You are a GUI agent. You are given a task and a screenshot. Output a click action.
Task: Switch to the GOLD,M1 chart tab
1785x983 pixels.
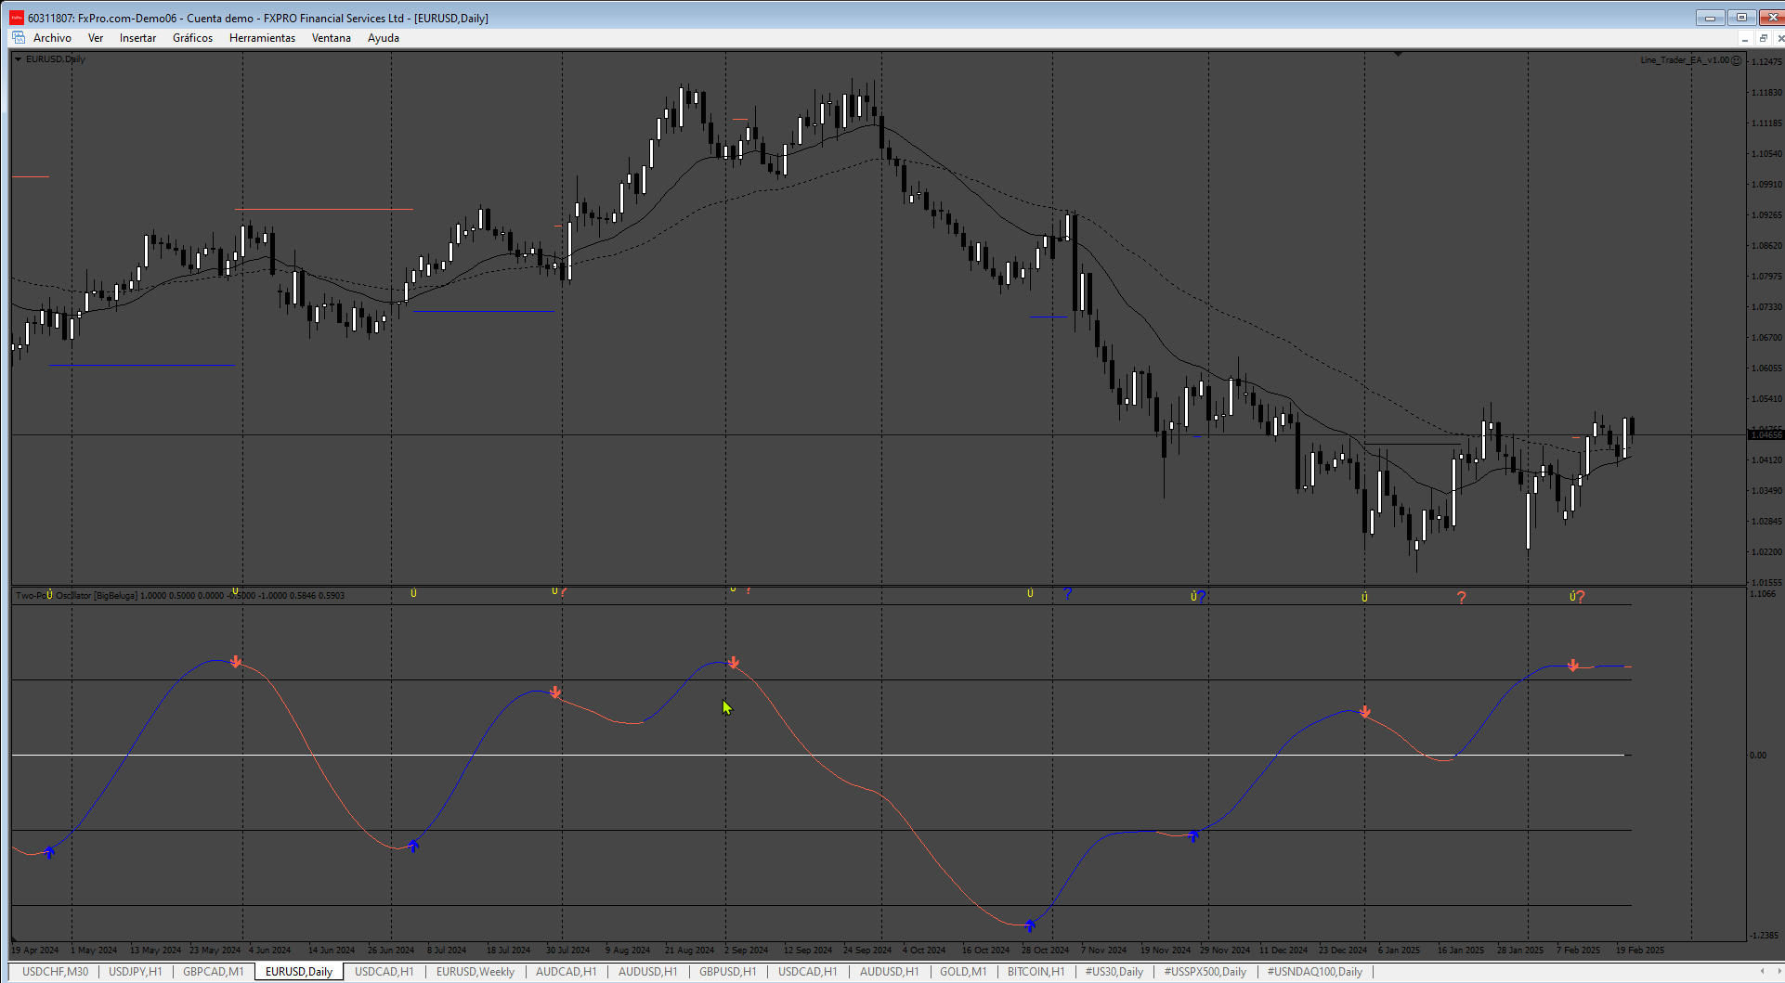pos(963,972)
